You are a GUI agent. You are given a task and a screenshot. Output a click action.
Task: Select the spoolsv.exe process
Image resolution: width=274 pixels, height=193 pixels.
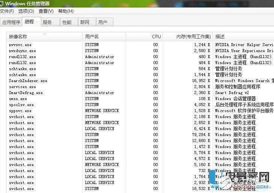tap(140, 105)
